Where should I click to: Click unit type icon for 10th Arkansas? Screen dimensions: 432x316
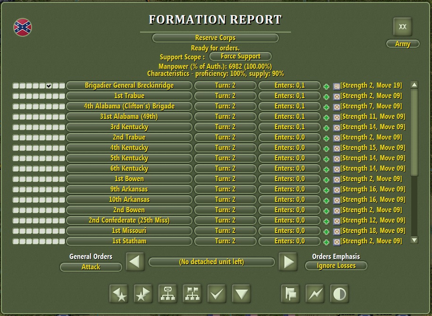point(337,200)
